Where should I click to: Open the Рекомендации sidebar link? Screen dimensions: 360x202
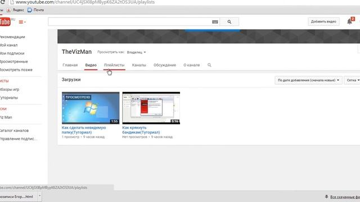[12, 37]
